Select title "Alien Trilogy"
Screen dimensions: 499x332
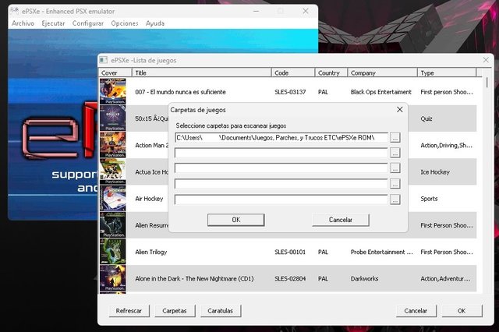coord(150,252)
